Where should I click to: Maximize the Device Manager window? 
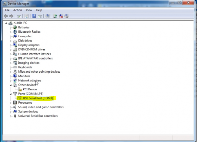pyautogui.click(x=179, y=3)
